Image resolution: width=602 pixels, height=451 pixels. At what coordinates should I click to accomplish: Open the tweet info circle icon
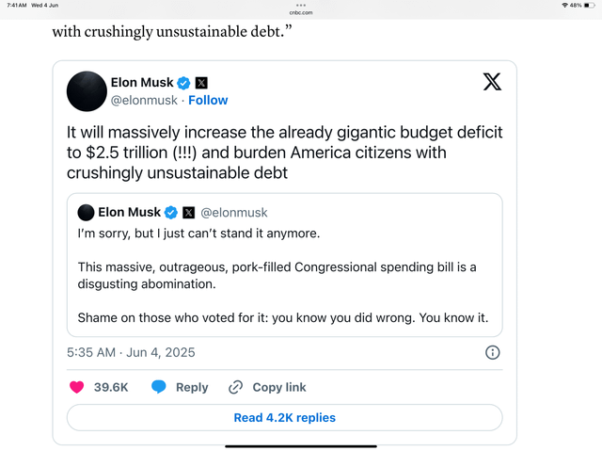pos(493,352)
